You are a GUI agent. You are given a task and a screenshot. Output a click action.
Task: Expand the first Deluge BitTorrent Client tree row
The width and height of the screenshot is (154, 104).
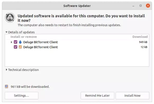11,42
